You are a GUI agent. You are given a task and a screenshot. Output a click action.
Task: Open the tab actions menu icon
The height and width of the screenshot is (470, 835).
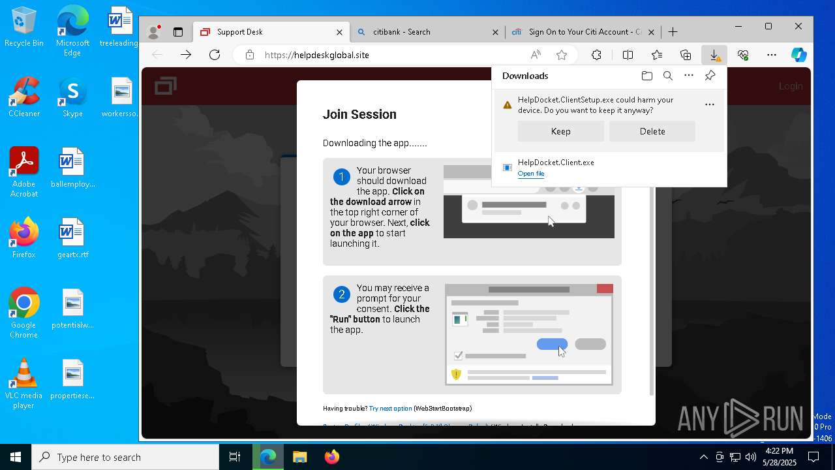click(x=177, y=31)
